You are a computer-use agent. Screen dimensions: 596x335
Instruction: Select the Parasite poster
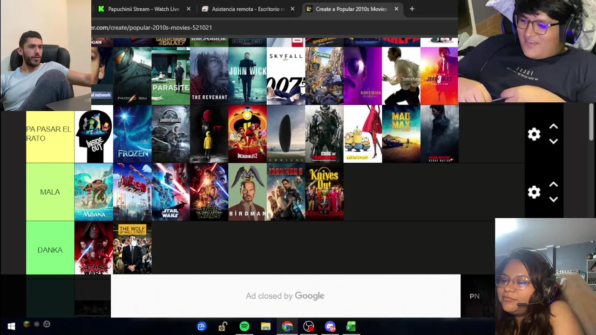(170, 76)
